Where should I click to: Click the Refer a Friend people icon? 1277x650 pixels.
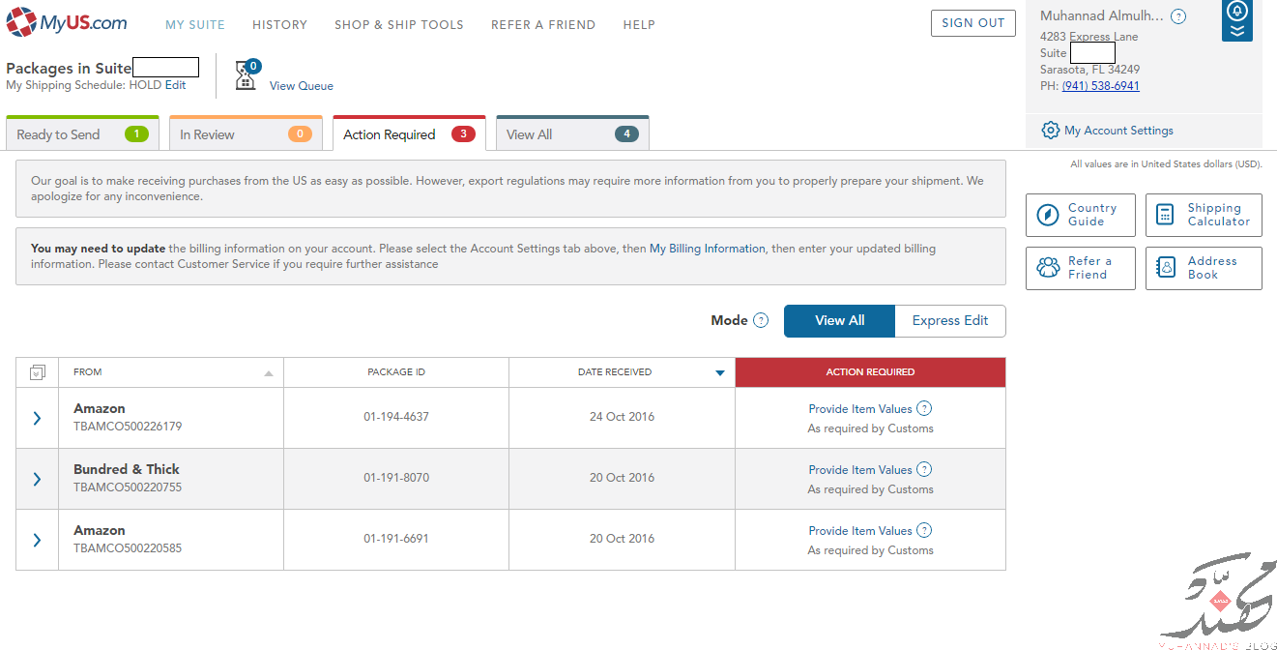[1048, 268]
